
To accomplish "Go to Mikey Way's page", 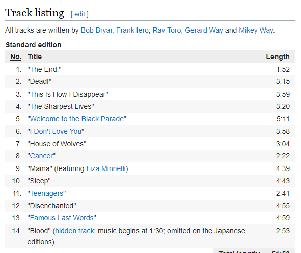I will 256,31.
